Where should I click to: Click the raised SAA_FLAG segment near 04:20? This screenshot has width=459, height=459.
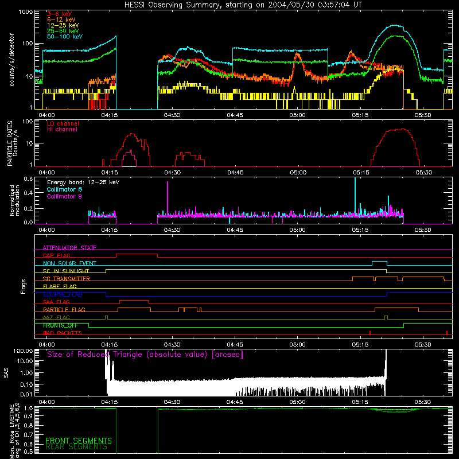[x=134, y=300]
